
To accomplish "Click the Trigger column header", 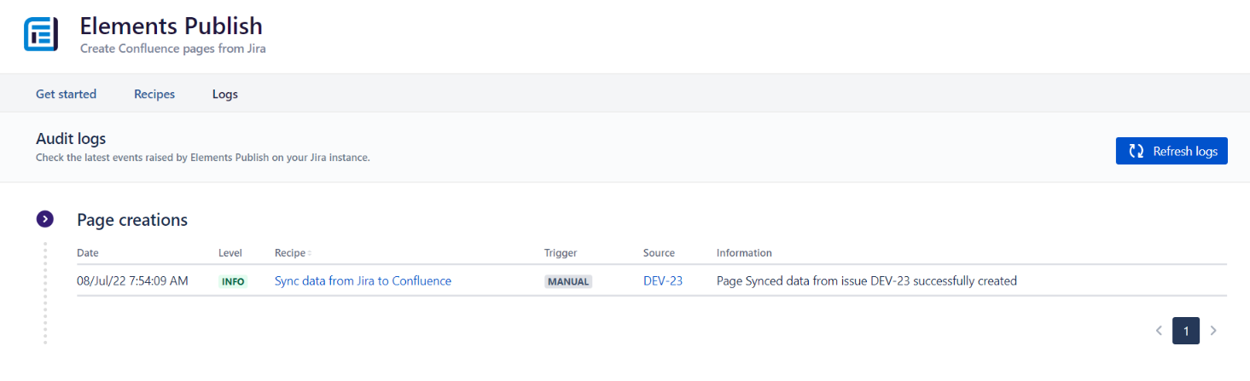I will [561, 253].
